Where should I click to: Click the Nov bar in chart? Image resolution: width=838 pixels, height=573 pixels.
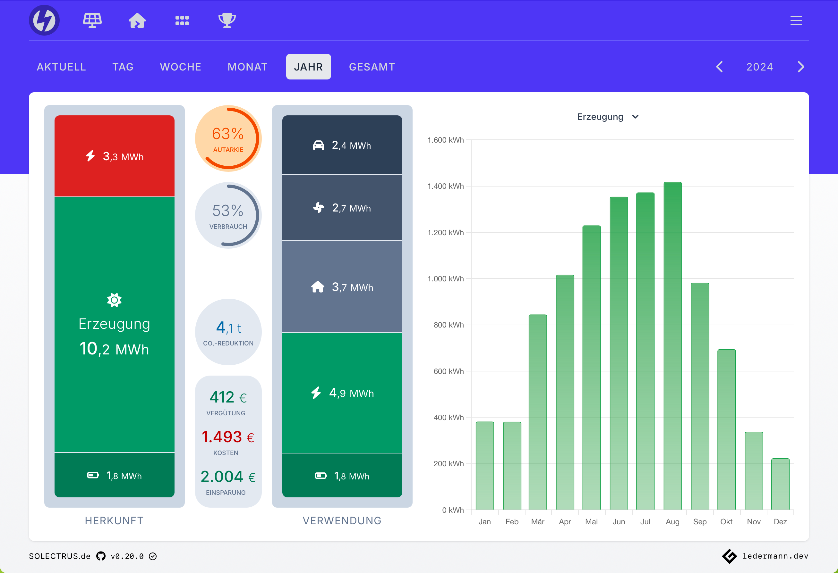[x=754, y=471]
